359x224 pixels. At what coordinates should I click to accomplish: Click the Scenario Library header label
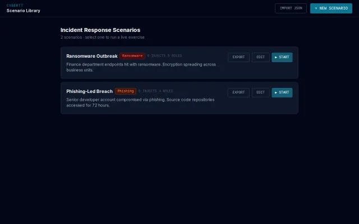[24, 11]
